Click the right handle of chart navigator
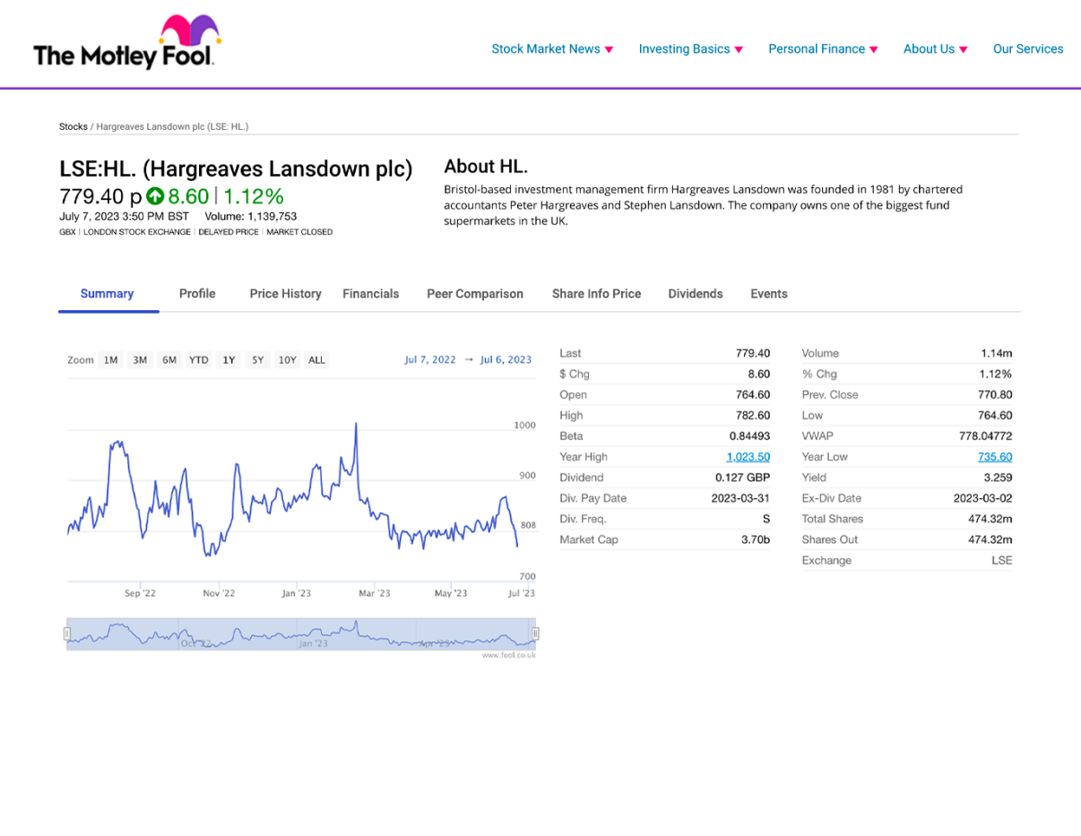Image resolution: width=1081 pixels, height=836 pixels. click(x=535, y=633)
